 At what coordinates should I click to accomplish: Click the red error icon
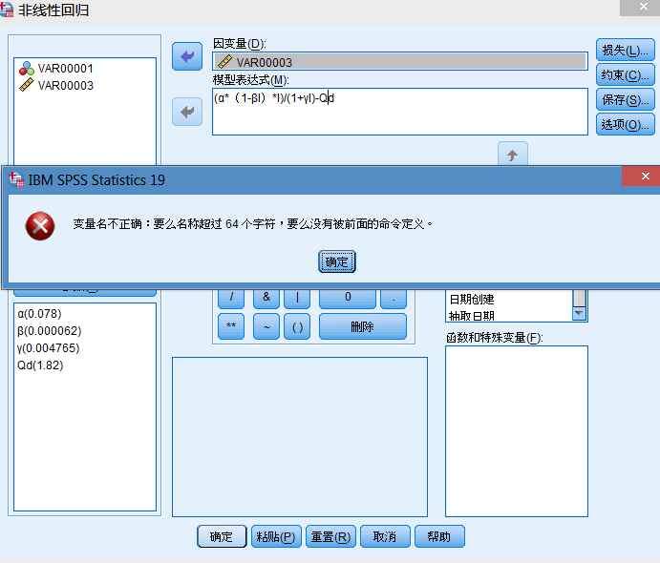point(40,226)
